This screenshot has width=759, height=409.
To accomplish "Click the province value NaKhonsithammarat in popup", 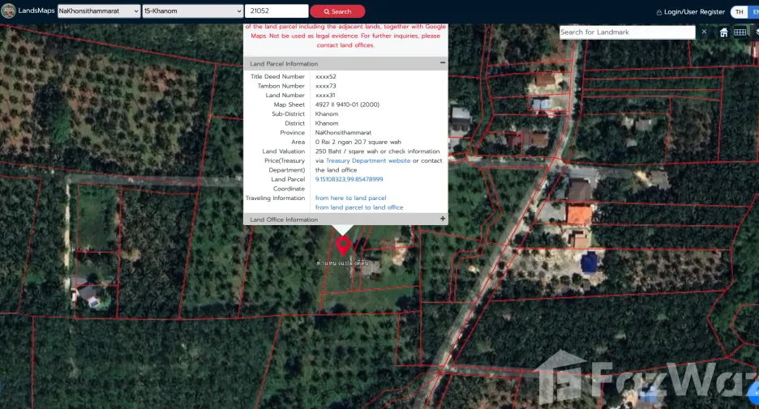I will click(x=343, y=133).
